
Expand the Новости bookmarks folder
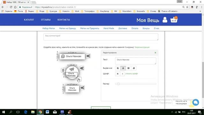point(64,11)
